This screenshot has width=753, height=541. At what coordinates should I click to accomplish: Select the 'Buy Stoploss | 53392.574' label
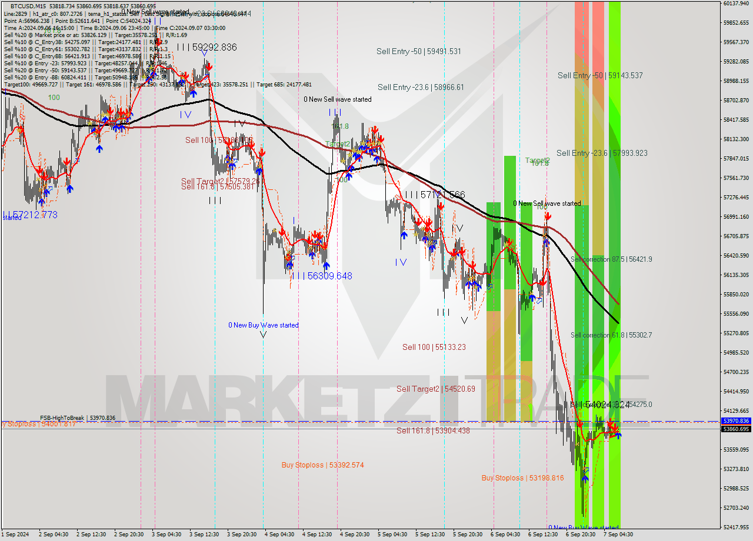(x=322, y=465)
